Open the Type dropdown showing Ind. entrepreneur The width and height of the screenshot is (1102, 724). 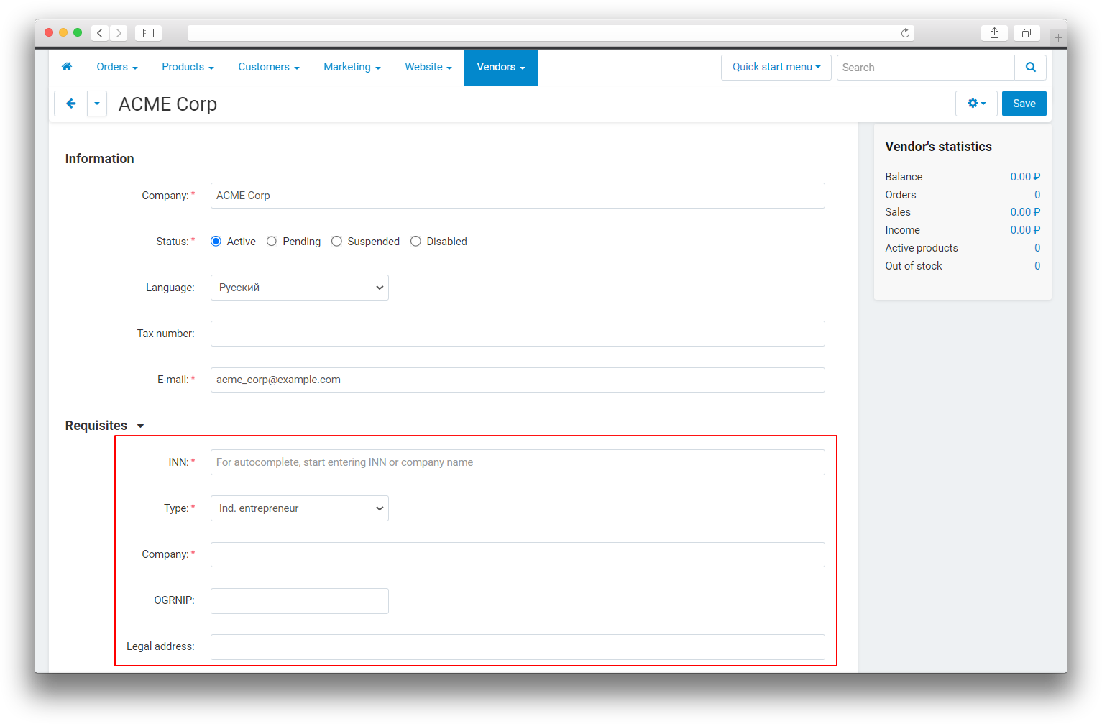299,508
